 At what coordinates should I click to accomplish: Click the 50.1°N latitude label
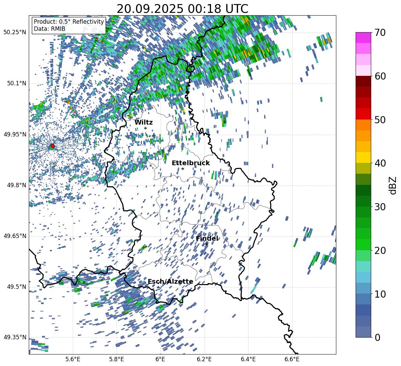16,83
